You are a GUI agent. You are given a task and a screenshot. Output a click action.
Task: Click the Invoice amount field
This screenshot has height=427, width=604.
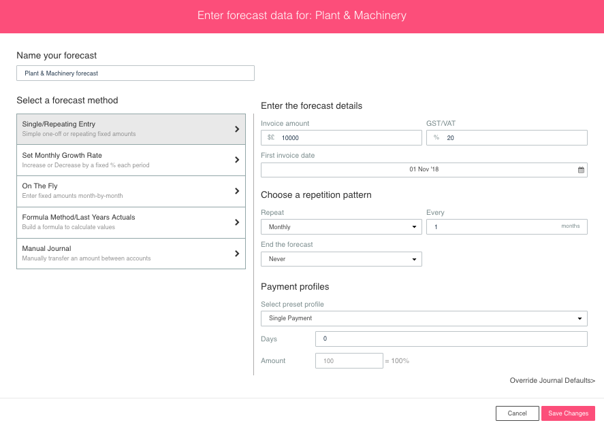[341, 138]
